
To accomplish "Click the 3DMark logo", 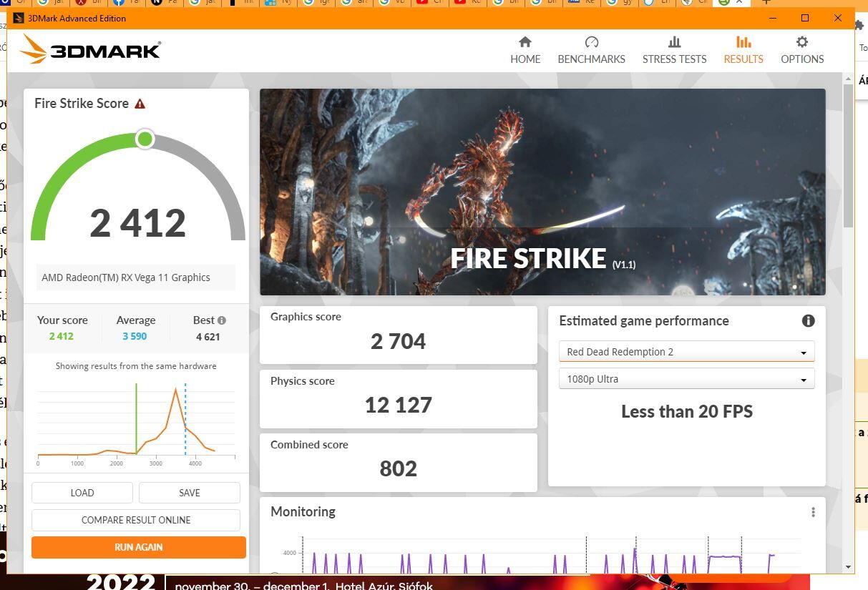I will (x=91, y=50).
